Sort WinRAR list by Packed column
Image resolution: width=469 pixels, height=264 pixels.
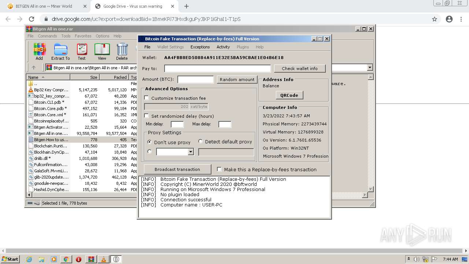click(114, 77)
